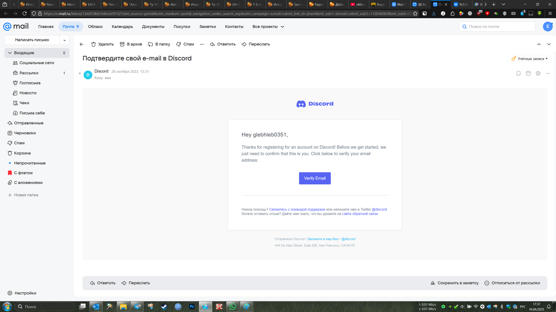
Task: Toggle the unread dot next to the Discord avatar
Action: tap(80, 73)
